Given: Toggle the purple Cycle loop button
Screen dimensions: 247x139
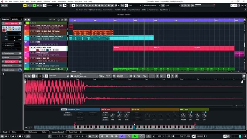Looking at the screenshot, I should click(x=122, y=136).
